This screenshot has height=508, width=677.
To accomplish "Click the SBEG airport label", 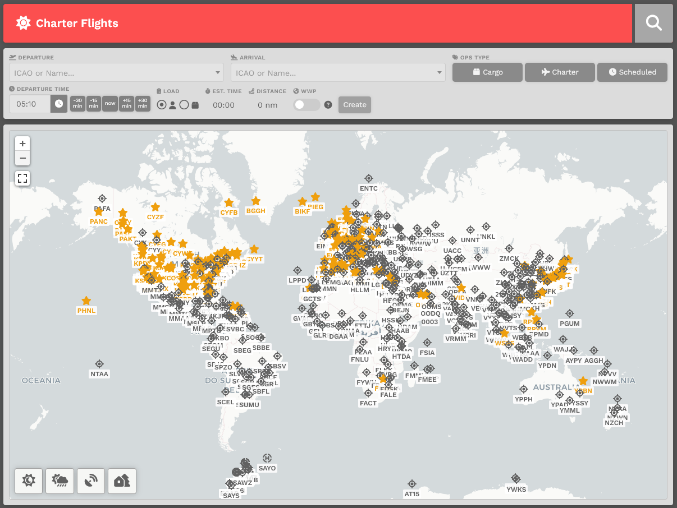I will [x=243, y=350].
